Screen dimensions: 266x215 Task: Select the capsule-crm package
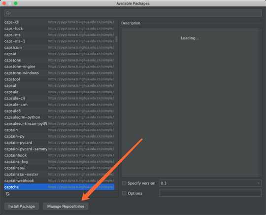59,105
